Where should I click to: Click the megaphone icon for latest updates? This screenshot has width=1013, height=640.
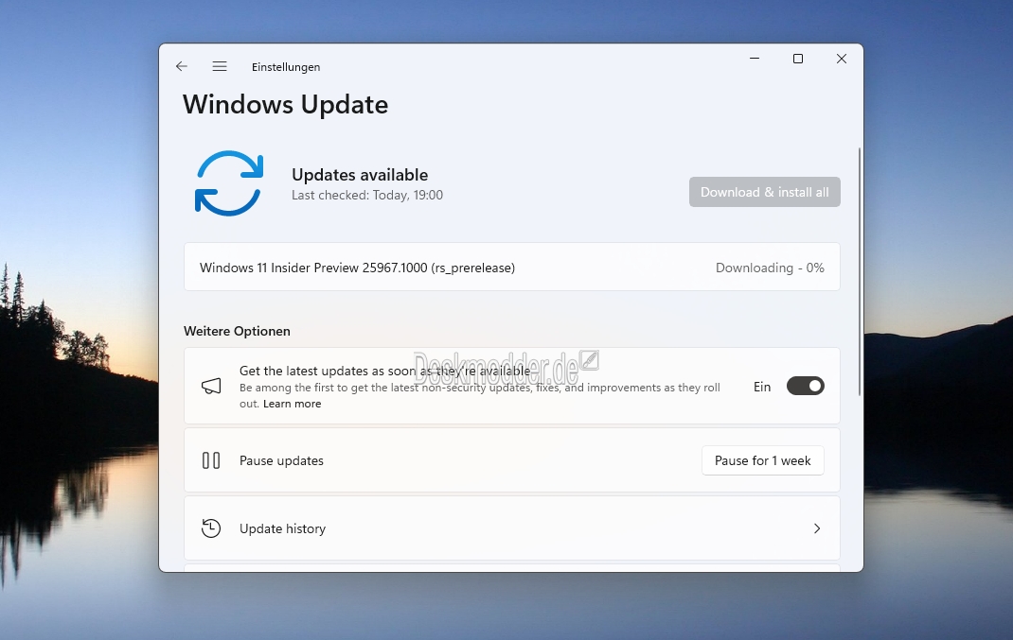[x=211, y=386]
